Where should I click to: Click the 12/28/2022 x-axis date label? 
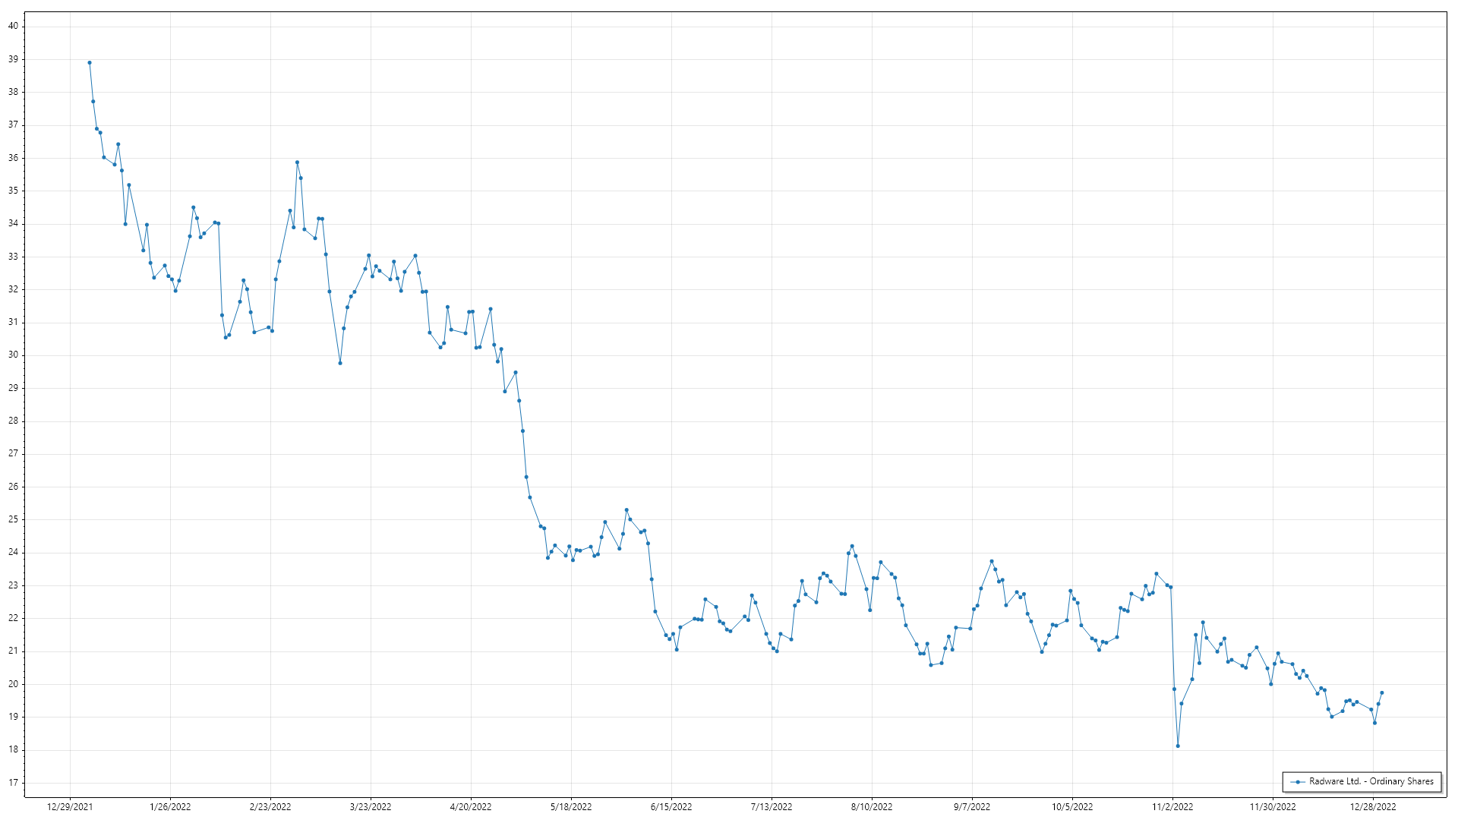[x=1373, y=807]
